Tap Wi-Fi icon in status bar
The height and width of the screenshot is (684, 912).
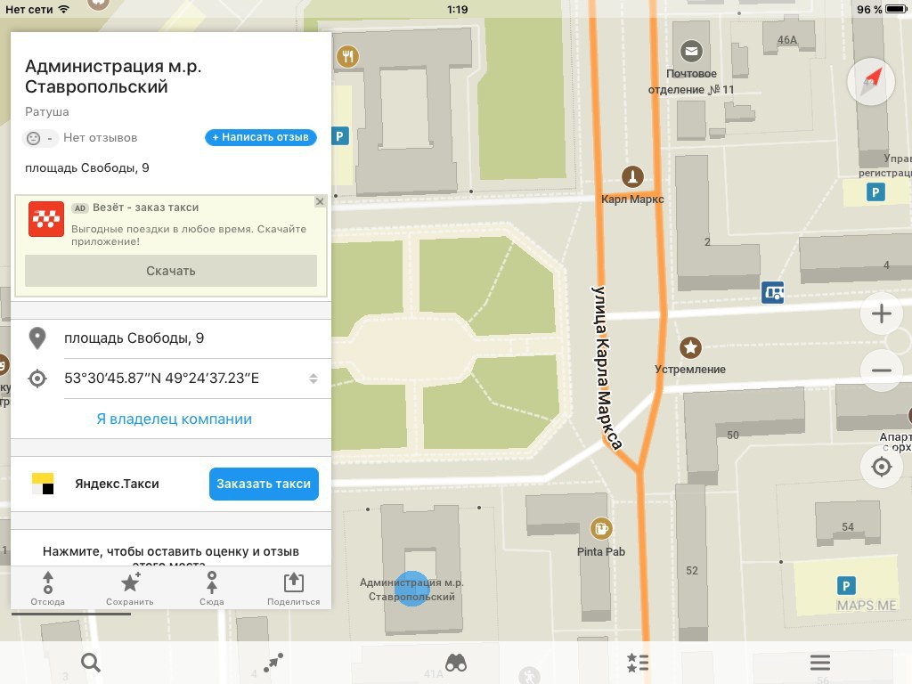(x=64, y=9)
